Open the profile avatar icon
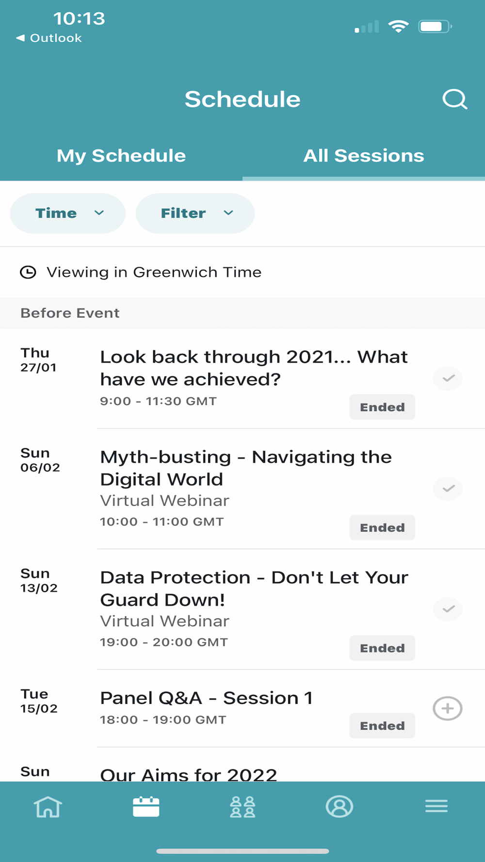485x862 pixels. (339, 807)
